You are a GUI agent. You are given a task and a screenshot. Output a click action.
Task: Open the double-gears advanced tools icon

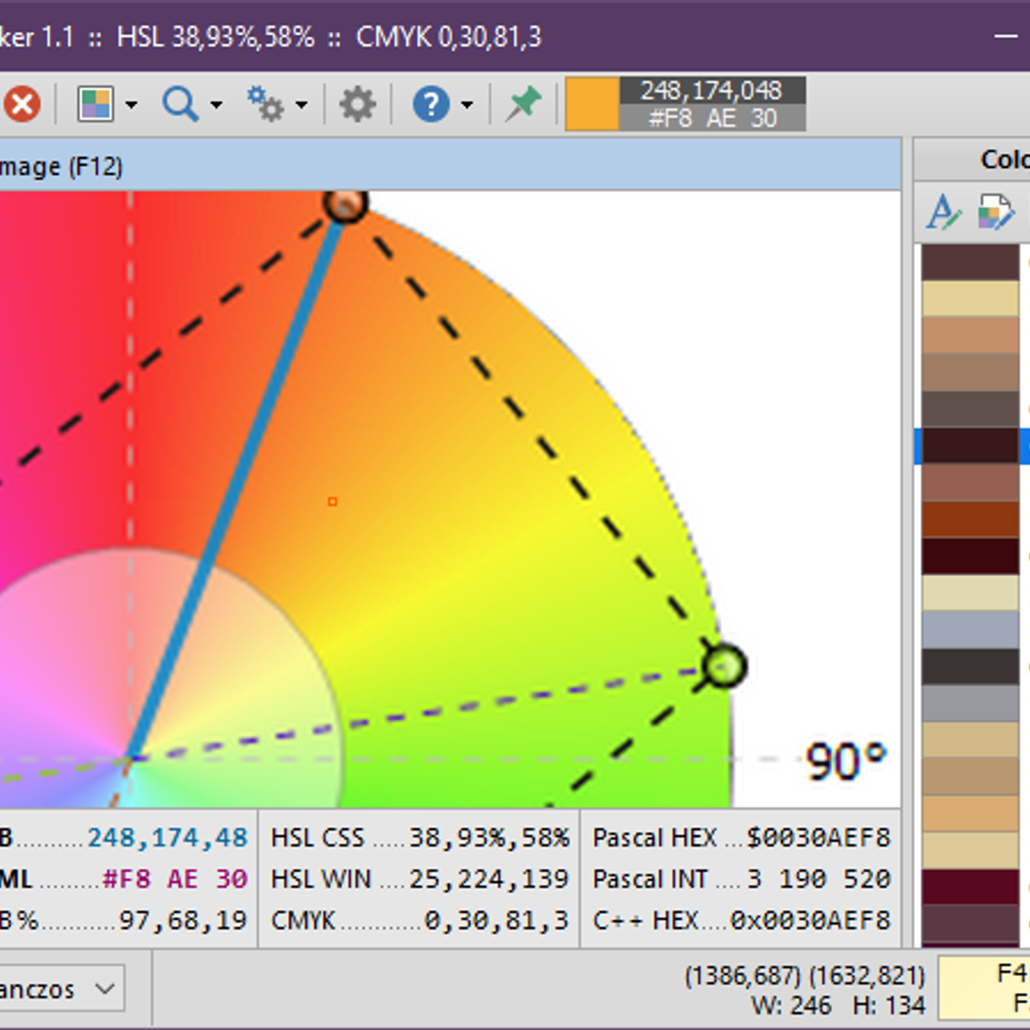pyautogui.click(x=266, y=103)
